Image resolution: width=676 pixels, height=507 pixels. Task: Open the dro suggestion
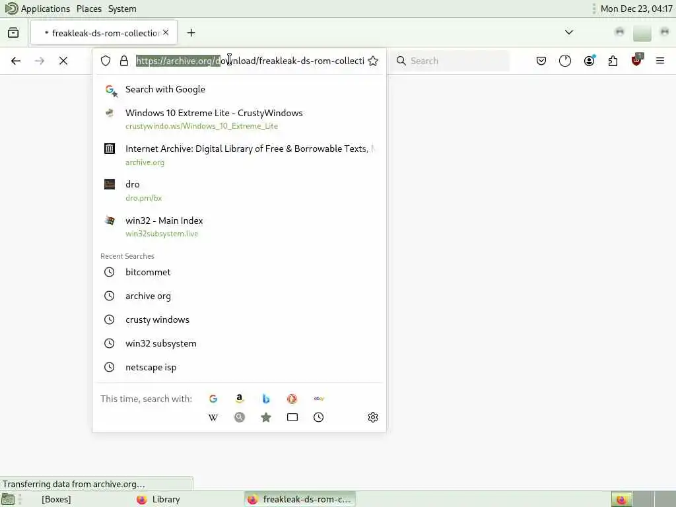[x=239, y=191]
